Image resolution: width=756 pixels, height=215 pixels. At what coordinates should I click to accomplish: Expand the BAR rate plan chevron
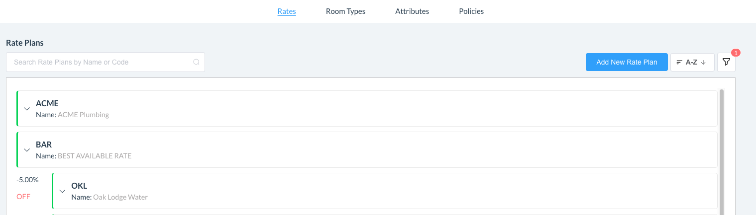pos(27,150)
